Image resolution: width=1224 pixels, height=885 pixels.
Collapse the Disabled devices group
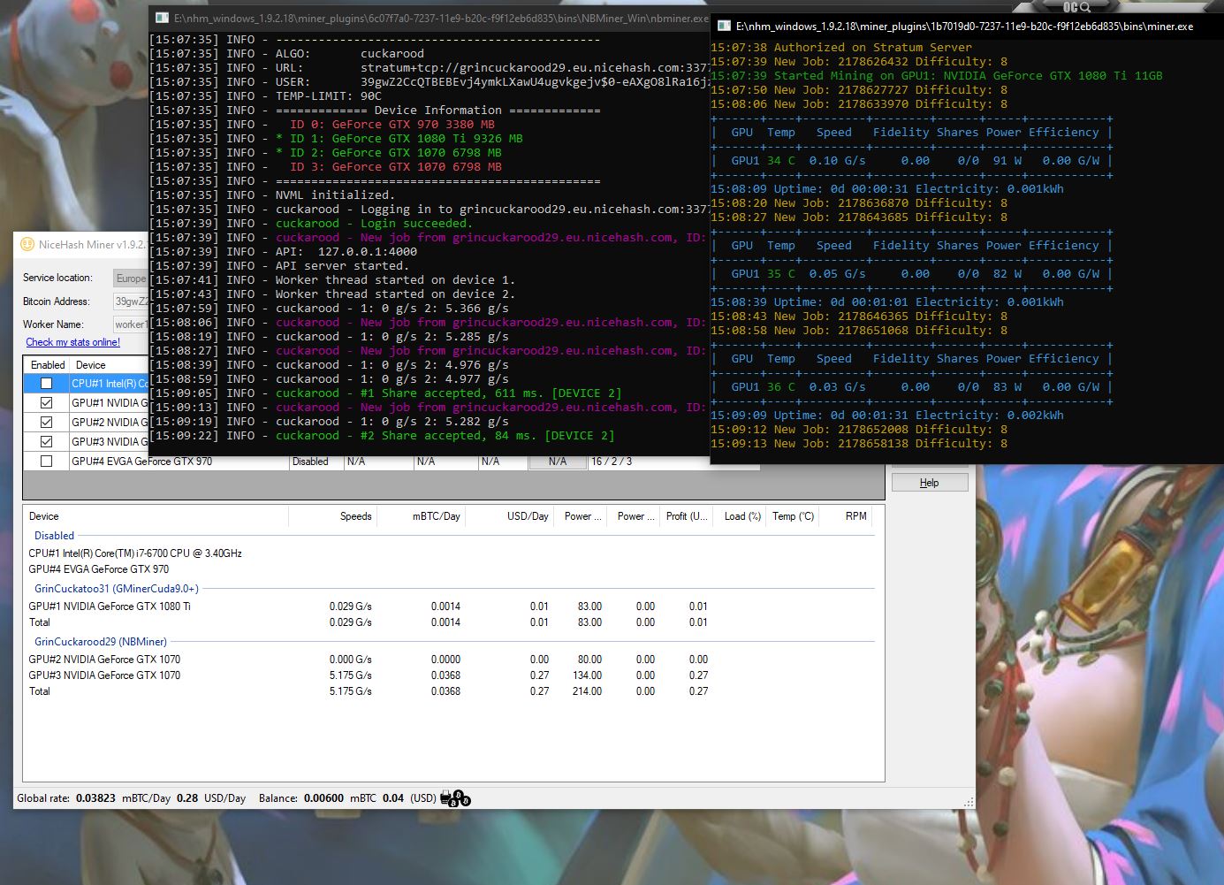pyautogui.click(x=53, y=535)
